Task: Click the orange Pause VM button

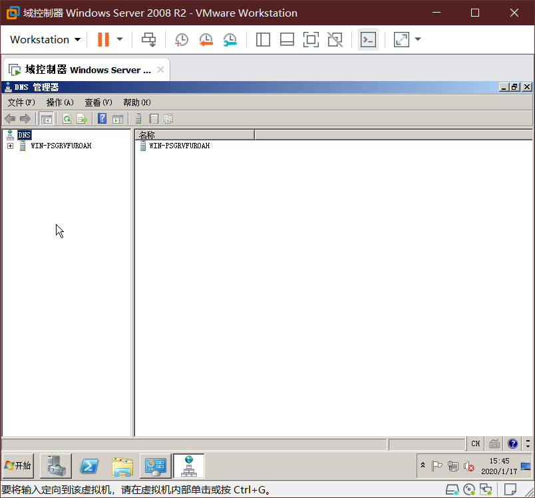Action: tap(103, 39)
